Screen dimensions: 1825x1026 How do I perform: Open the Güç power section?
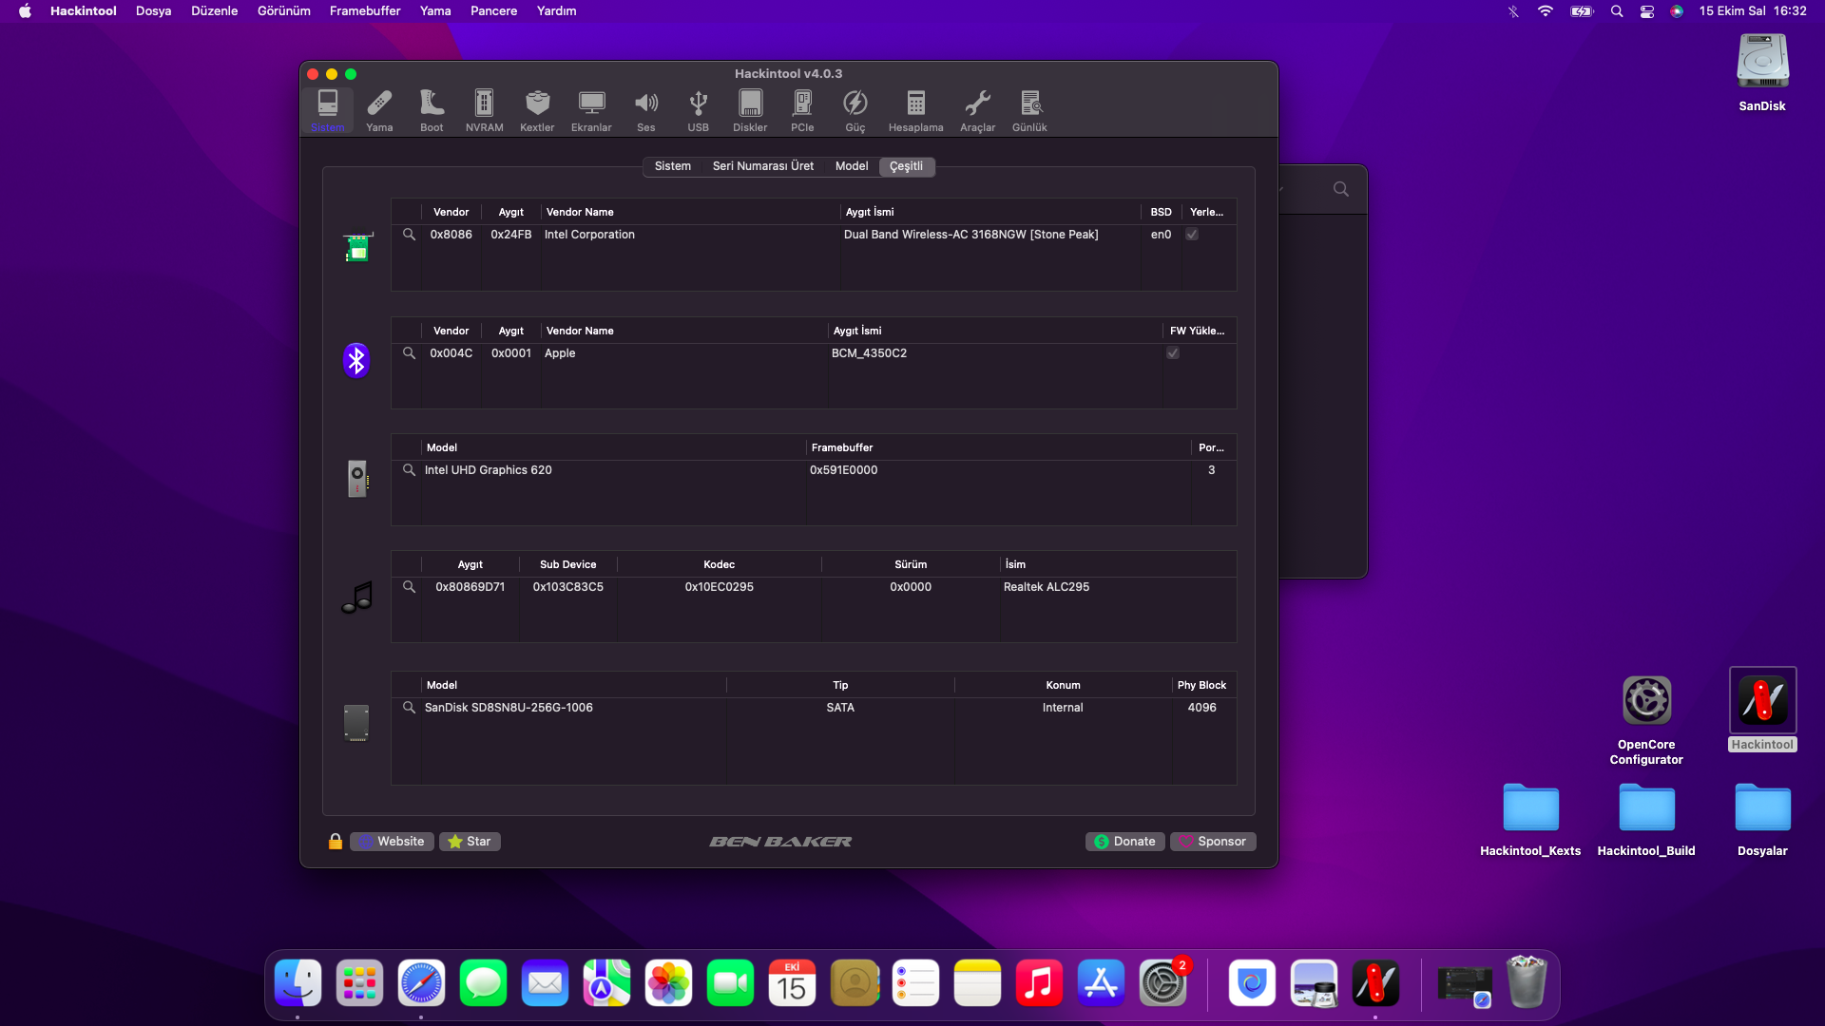pos(855,110)
